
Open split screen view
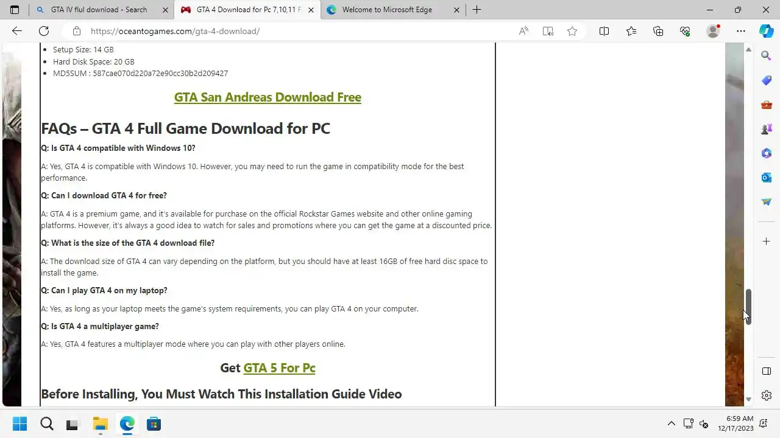click(604, 31)
